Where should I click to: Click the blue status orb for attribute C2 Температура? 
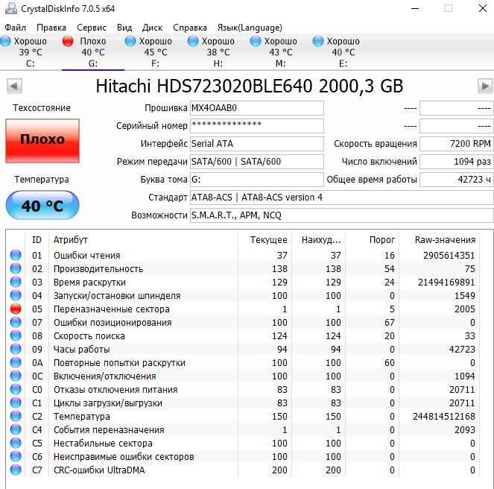tap(15, 416)
